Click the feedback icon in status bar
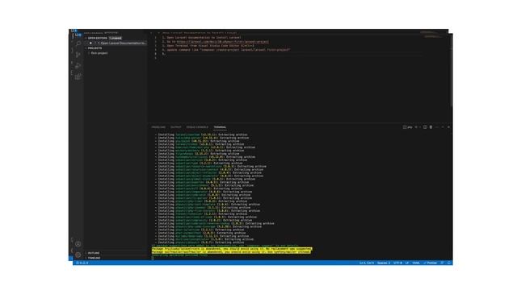517x290 pixels. point(442,263)
